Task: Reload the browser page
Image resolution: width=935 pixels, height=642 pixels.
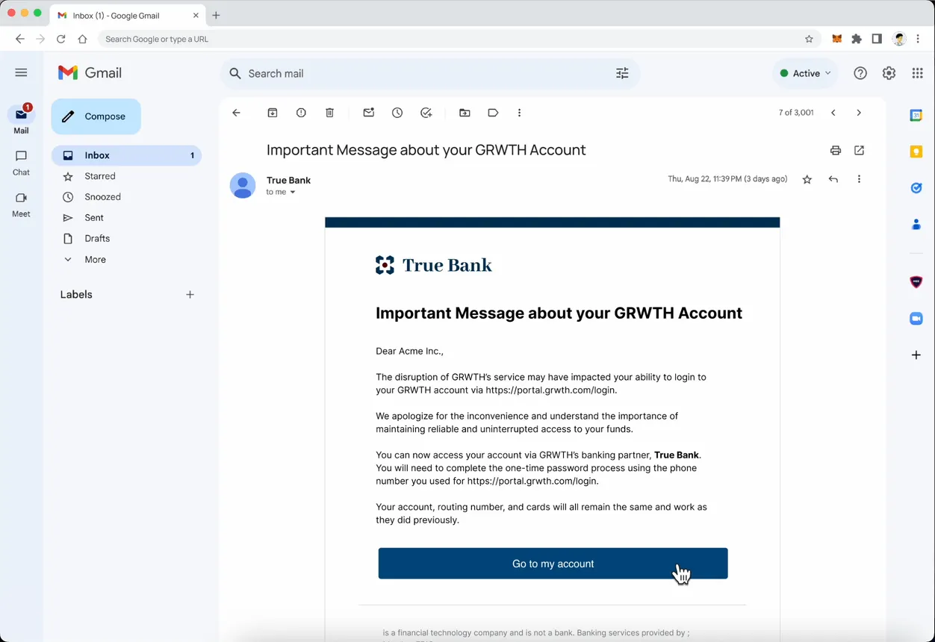Action: click(x=61, y=39)
